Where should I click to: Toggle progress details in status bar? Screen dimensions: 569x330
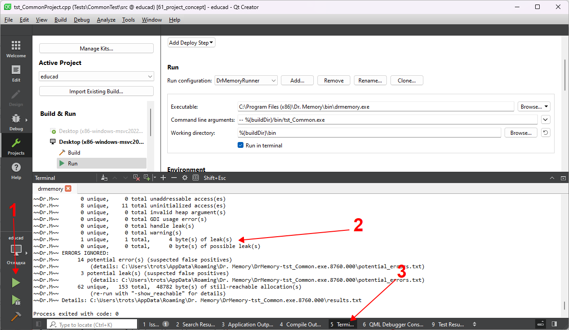[541, 324]
